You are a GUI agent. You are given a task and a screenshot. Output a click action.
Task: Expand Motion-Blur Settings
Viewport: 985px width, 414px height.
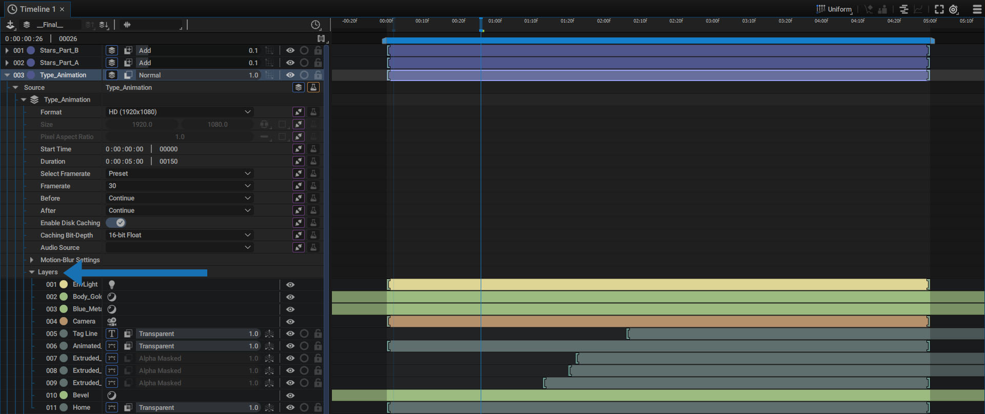[x=32, y=260]
